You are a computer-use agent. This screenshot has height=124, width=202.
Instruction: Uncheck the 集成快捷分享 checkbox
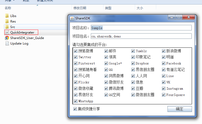[x=75, y=109]
